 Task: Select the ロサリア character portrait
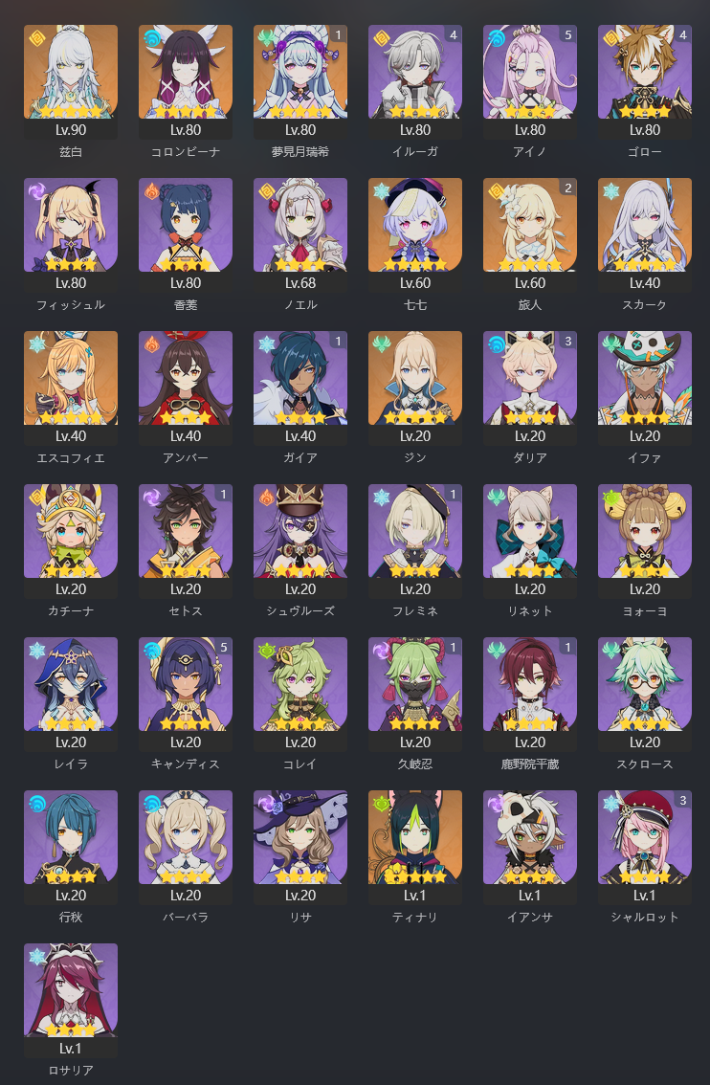pos(71,989)
